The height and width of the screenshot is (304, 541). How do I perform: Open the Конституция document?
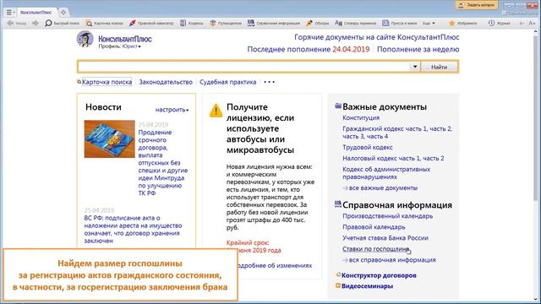coord(361,118)
